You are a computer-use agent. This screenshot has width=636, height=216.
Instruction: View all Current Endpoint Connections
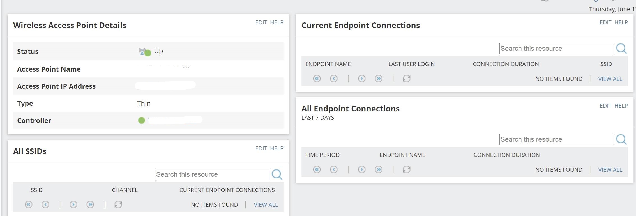click(x=610, y=79)
